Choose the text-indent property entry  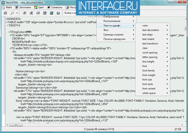point(153,39)
